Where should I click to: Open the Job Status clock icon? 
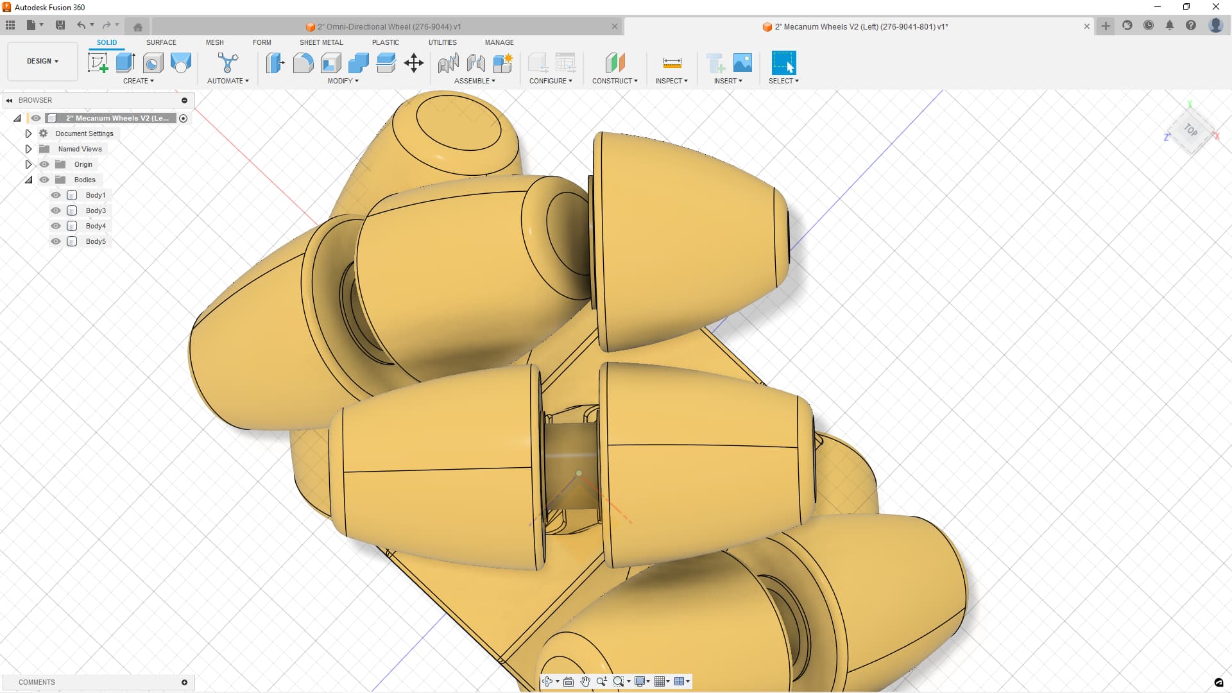(x=1149, y=26)
